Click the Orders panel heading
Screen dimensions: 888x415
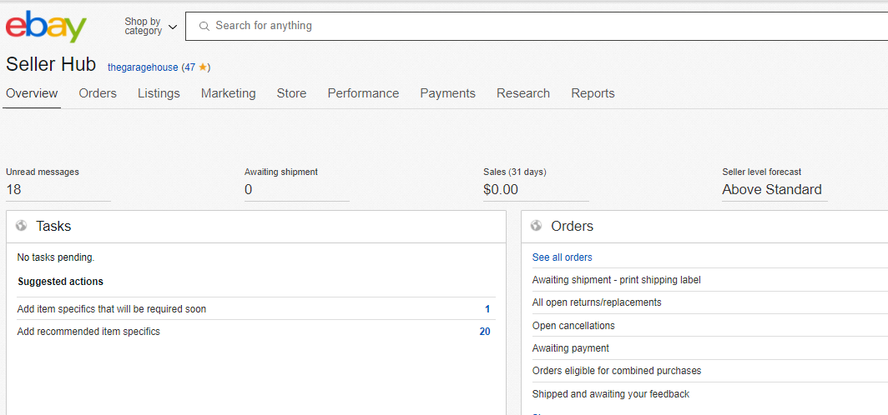[572, 226]
